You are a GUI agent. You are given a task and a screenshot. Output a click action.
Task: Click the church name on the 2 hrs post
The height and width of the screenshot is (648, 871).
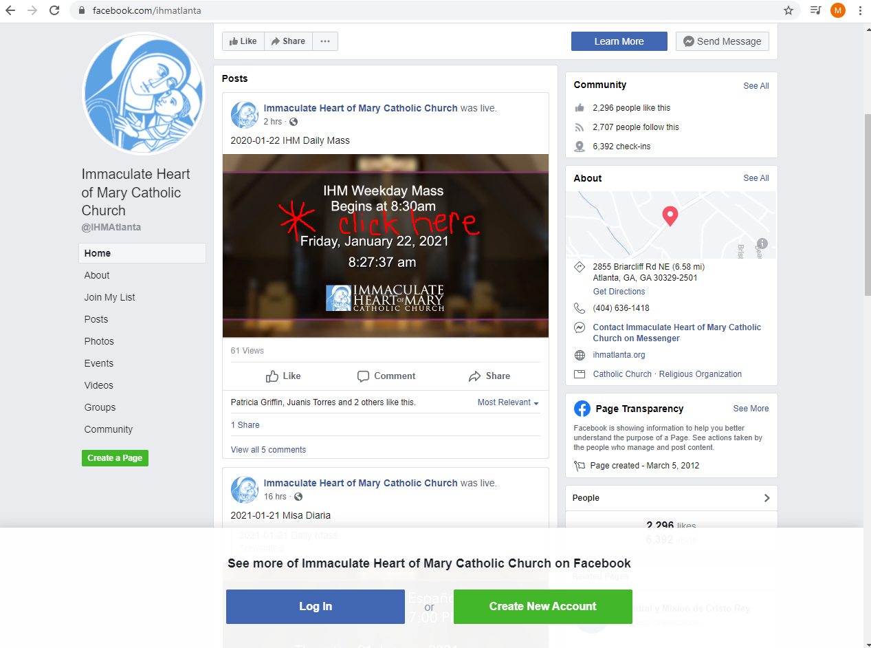pos(361,108)
